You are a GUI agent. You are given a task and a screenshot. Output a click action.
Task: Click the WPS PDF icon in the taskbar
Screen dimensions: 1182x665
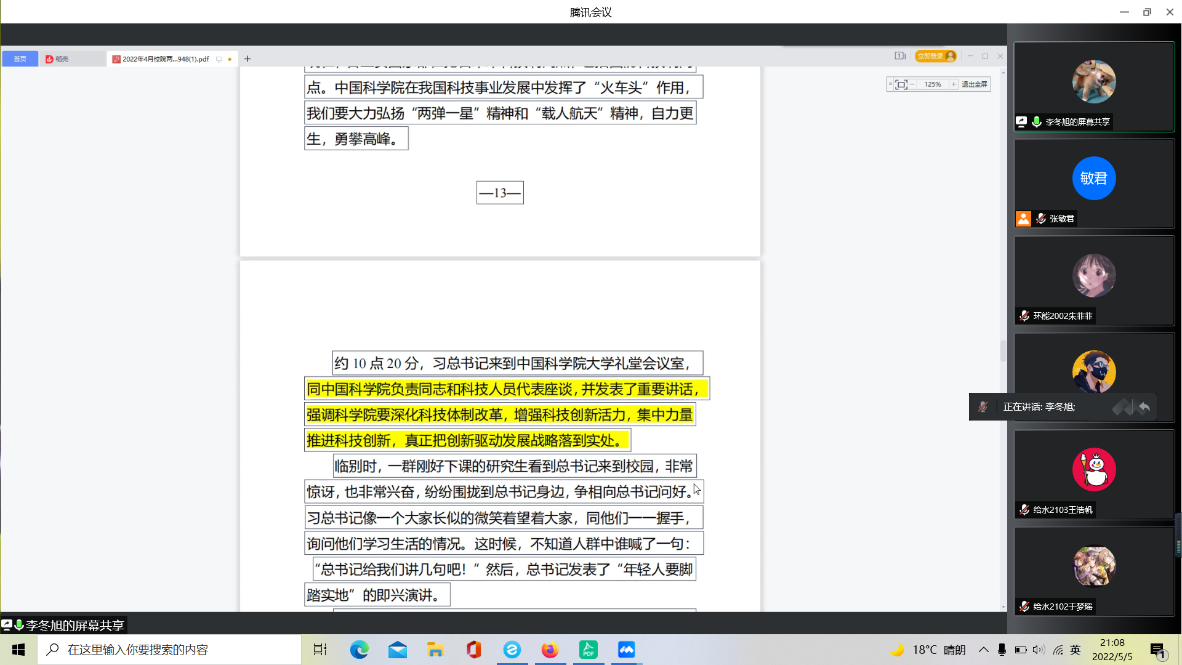pyautogui.click(x=588, y=650)
